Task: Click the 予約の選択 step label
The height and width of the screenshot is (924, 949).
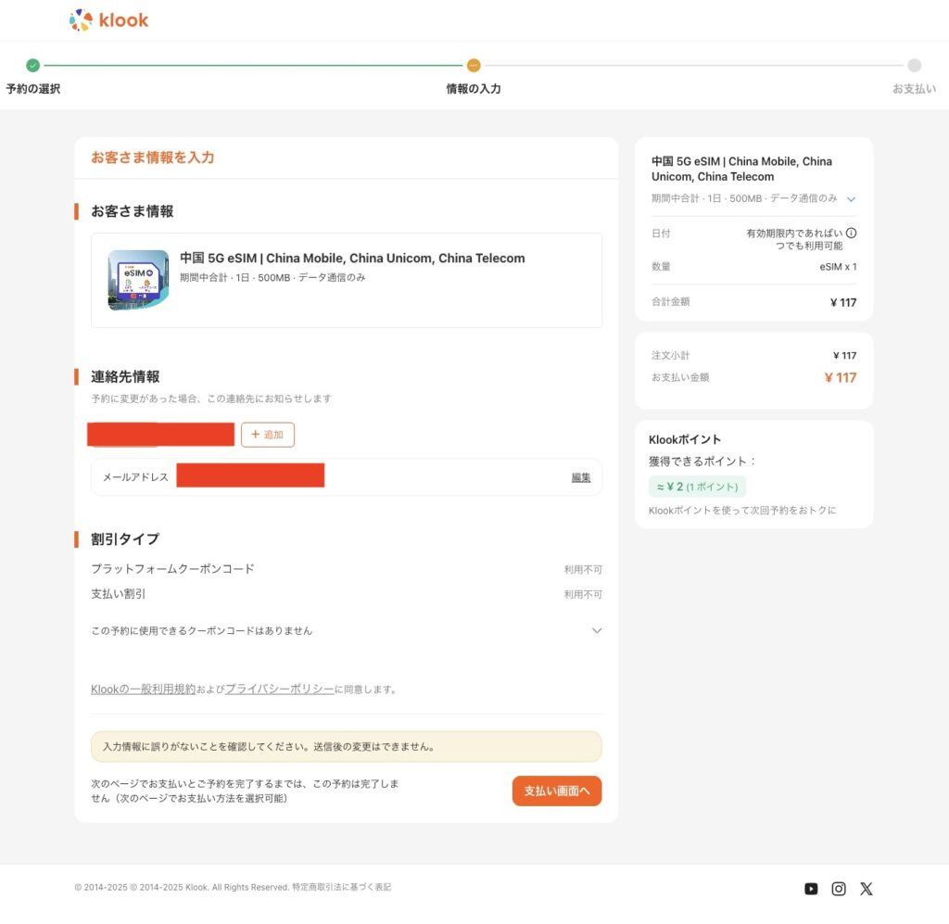Action: (x=33, y=89)
